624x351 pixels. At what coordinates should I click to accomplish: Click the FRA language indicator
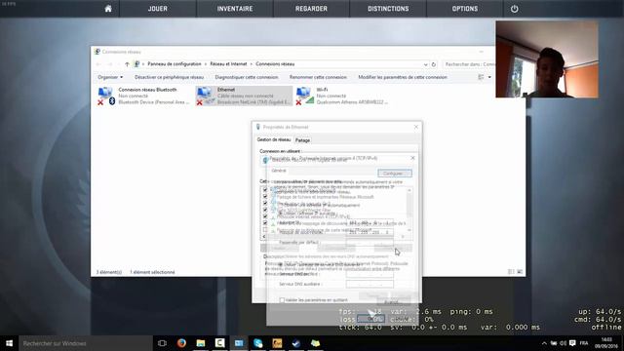point(584,343)
